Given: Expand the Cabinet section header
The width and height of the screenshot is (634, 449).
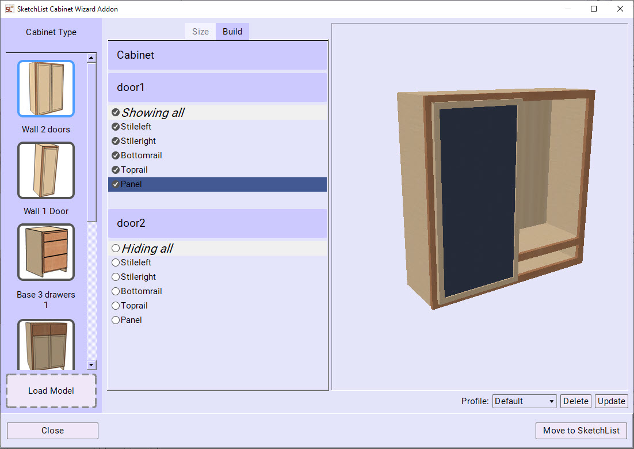Looking at the screenshot, I should [217, 55].
